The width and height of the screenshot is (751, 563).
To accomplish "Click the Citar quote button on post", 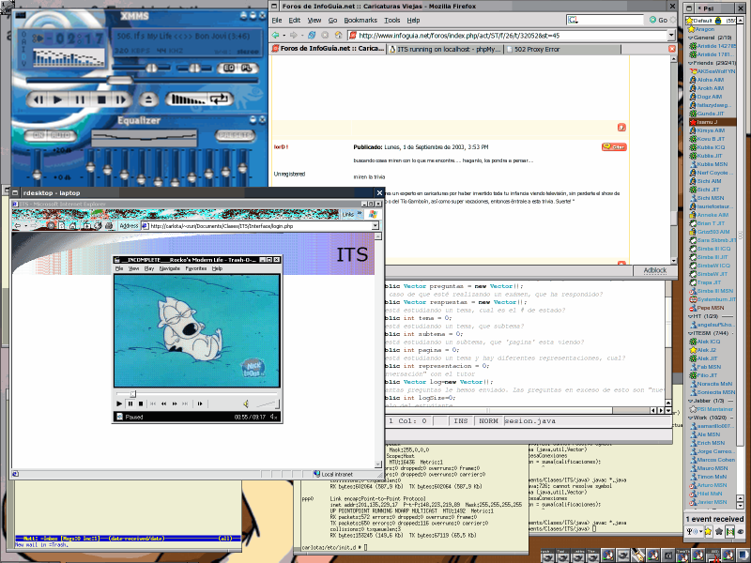I will (x=614, y=147).
